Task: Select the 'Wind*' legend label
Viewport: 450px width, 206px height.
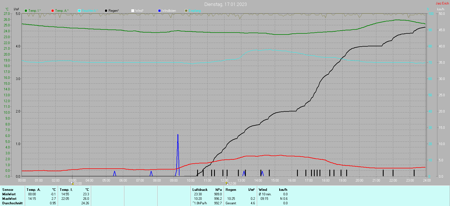Action: click(139, 11)
